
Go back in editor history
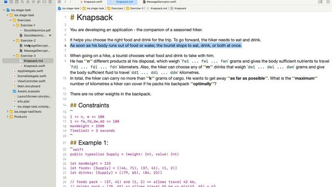tap(65, 2)
